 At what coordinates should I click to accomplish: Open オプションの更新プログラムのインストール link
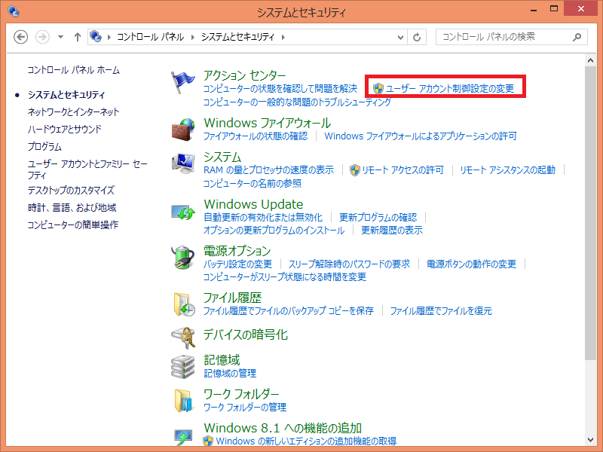274,231
